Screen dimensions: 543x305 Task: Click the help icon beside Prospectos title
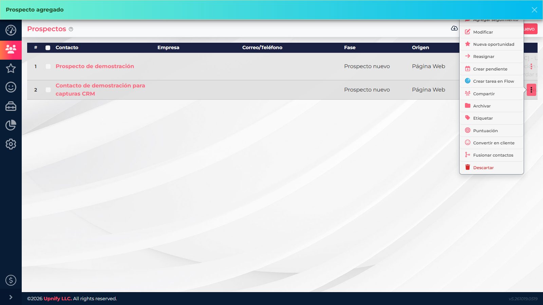(x=71, y=29)
